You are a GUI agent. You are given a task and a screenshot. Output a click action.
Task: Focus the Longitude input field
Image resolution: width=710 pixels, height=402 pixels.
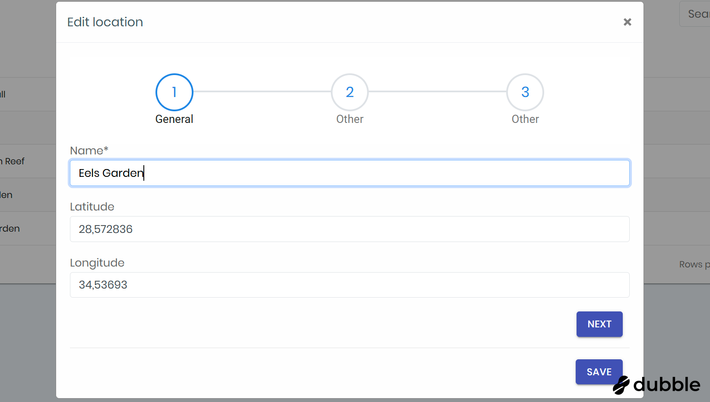click(350, 285)
